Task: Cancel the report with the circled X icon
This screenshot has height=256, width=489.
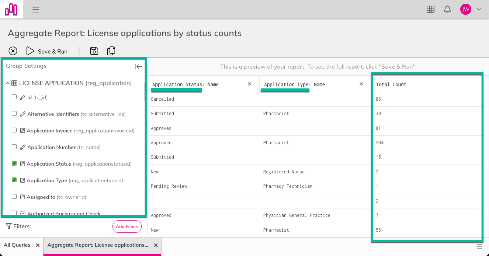Action: pyautogui.click(x=13, y=51)
